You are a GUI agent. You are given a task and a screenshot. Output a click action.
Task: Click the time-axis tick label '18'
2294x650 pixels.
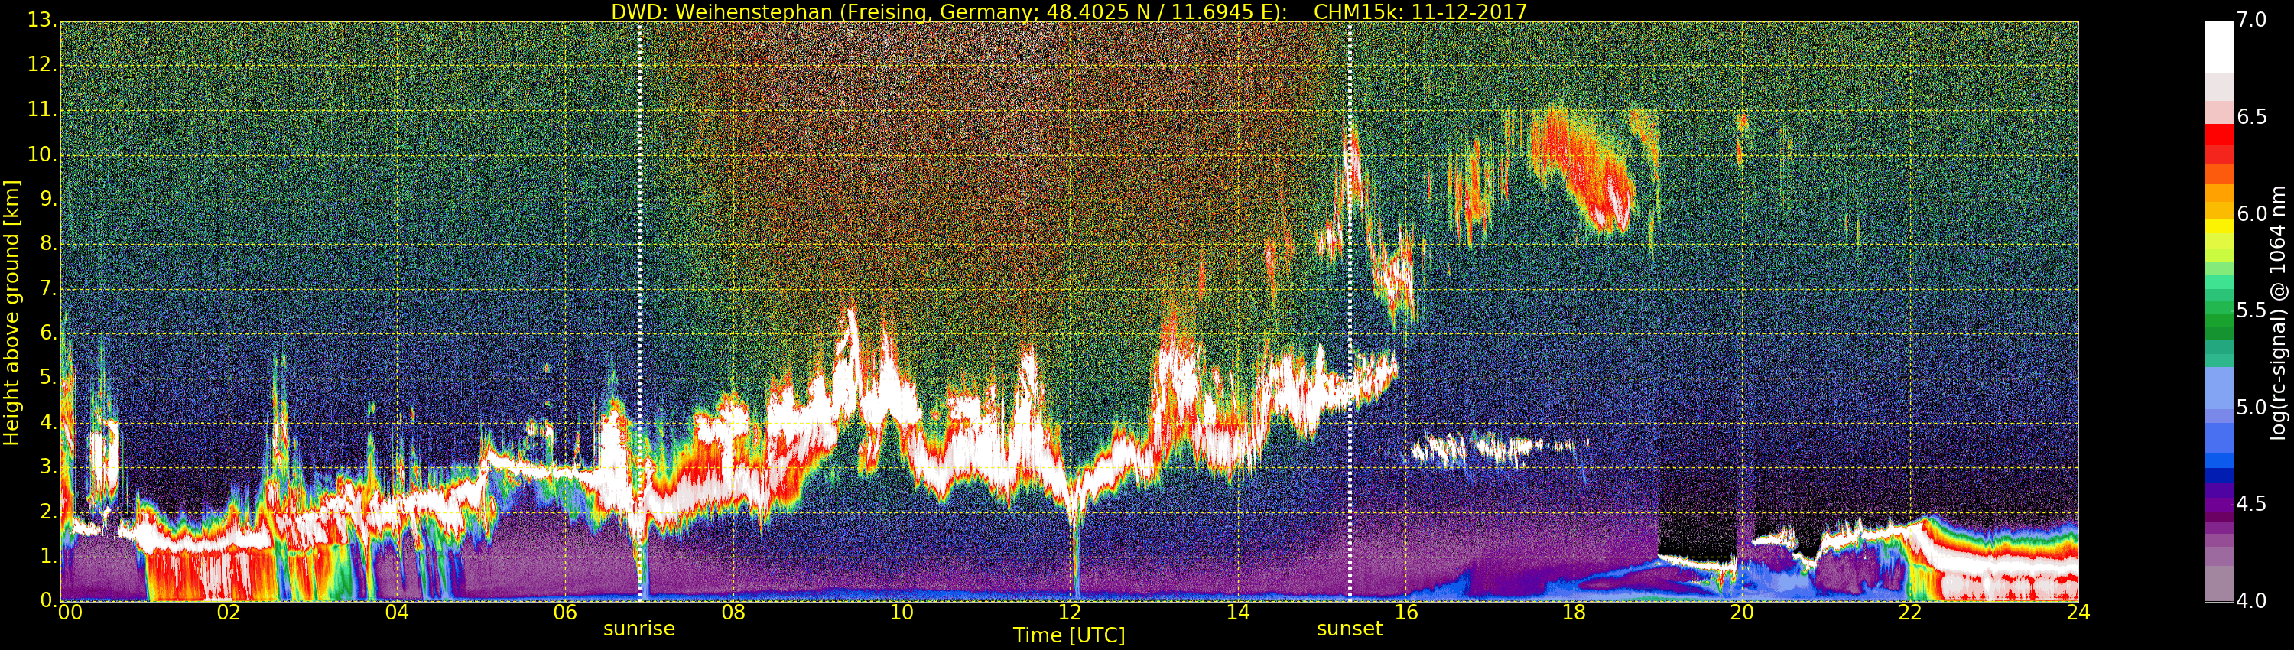(1574, 612)
